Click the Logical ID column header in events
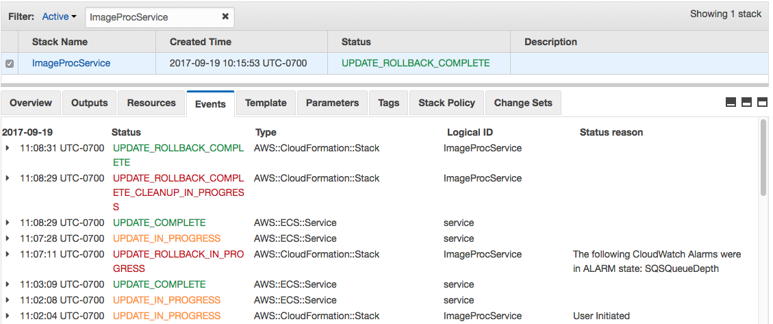This screenshot has height=324, width=773. 470,132
